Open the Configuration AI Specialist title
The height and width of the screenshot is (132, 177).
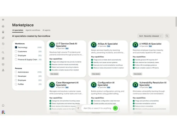[x=106, y=84]
